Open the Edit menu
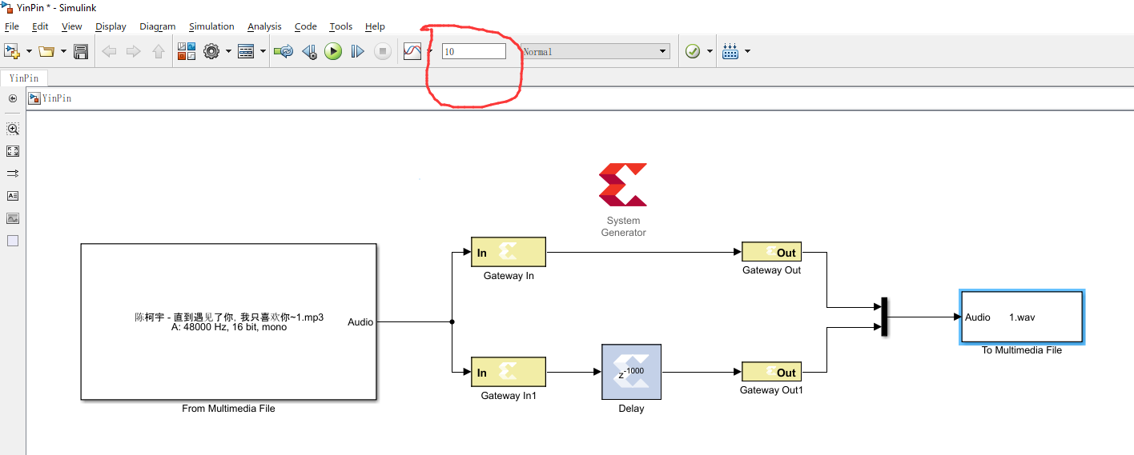The width and height of the screenshot is (1134, 455). pos(40,26)
